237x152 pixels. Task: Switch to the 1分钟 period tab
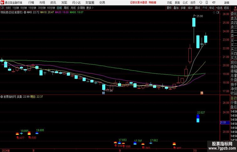(16, 8)
